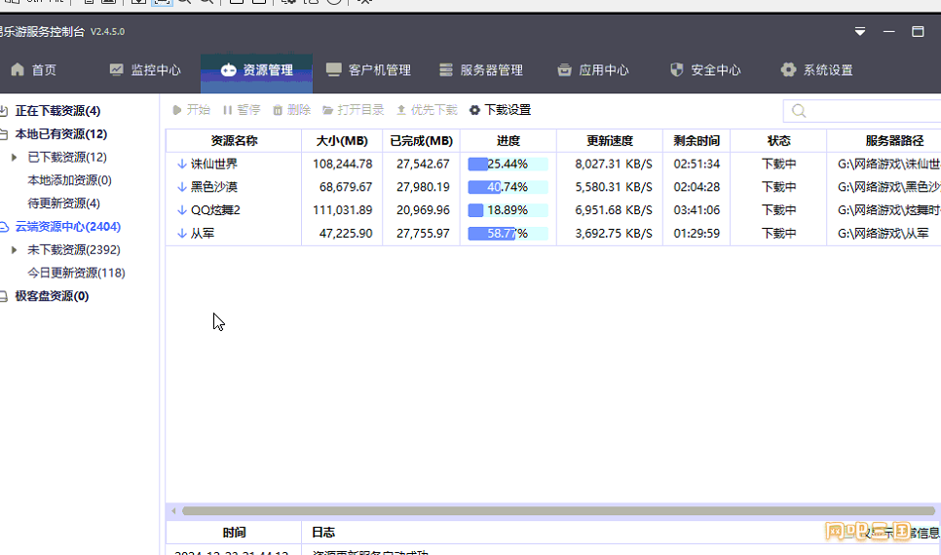
Task: Select the 黑色沙漠 download row
Action: (553, 187)
